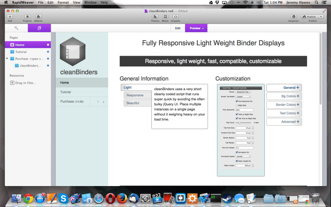Open the Preview mode dropdown
The height and width of the screenshot is (207, 331).
click(196, 28)
